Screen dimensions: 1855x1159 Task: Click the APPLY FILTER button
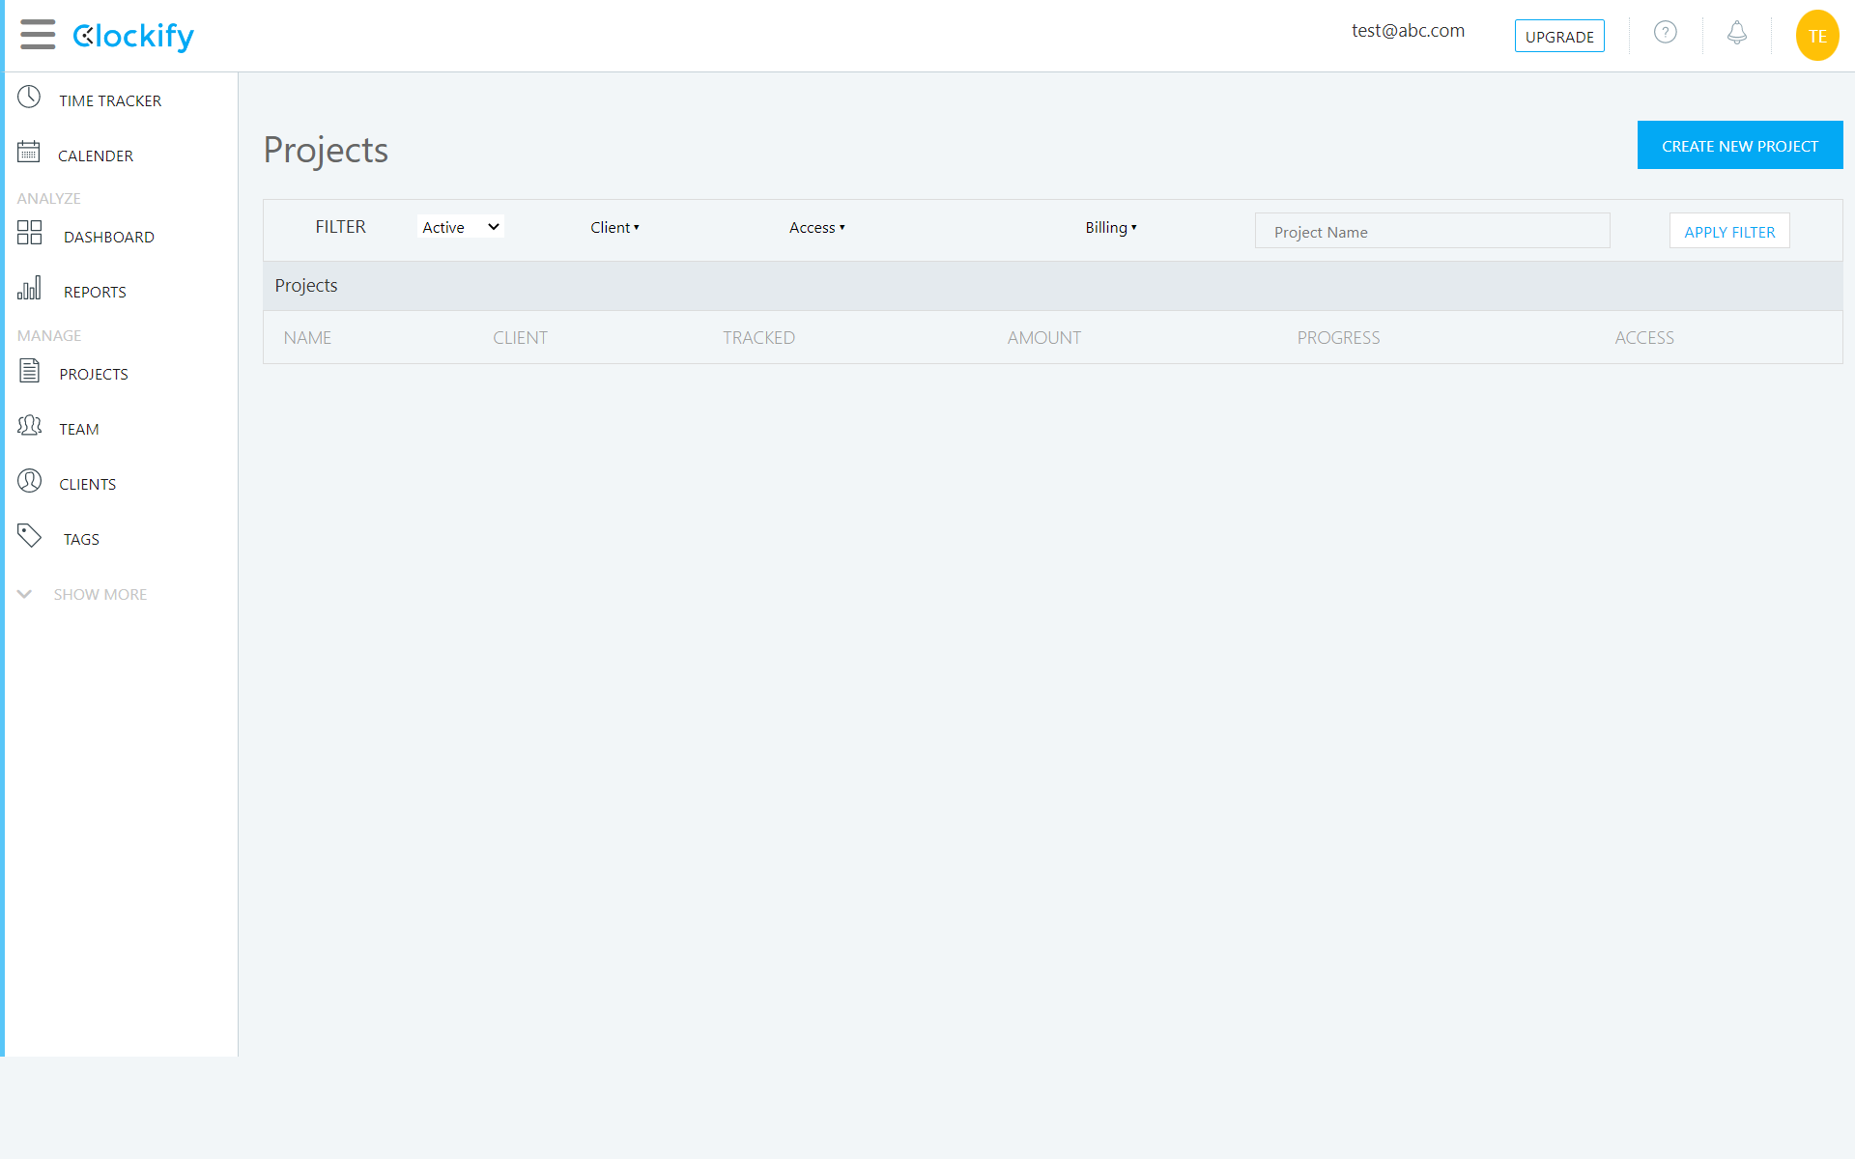1729,231
